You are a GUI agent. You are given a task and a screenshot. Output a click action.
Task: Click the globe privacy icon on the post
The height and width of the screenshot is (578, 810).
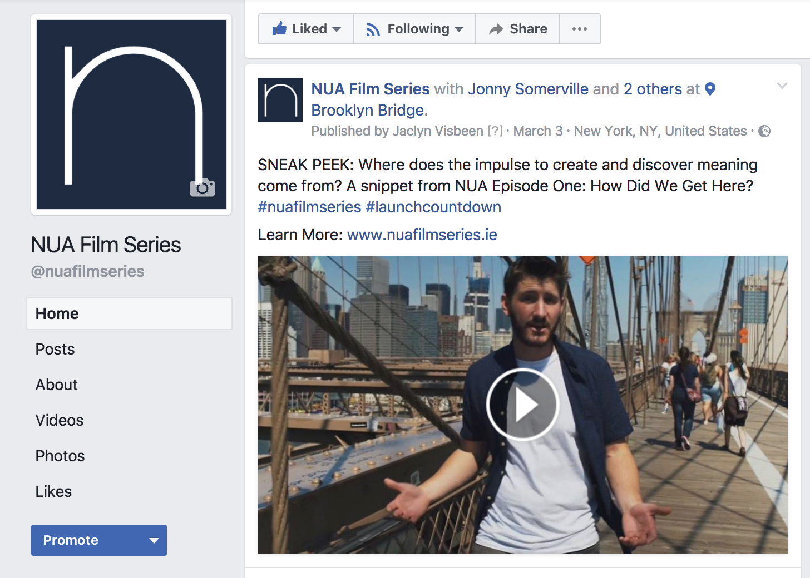pos(764,131)
